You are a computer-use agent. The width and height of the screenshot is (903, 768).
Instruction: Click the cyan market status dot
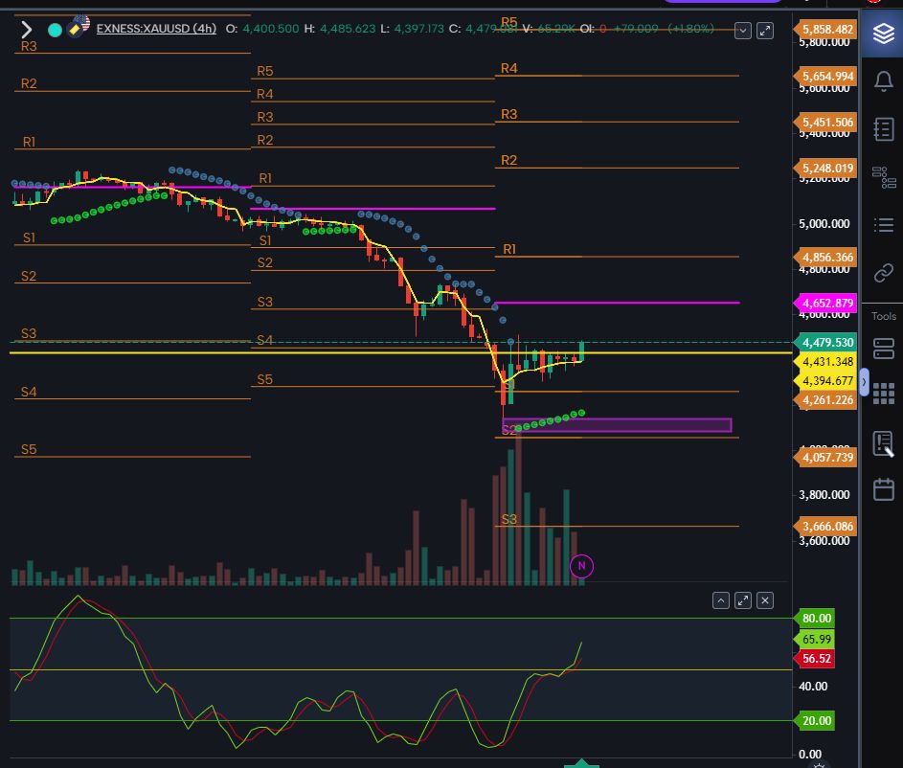click(55, 30)
